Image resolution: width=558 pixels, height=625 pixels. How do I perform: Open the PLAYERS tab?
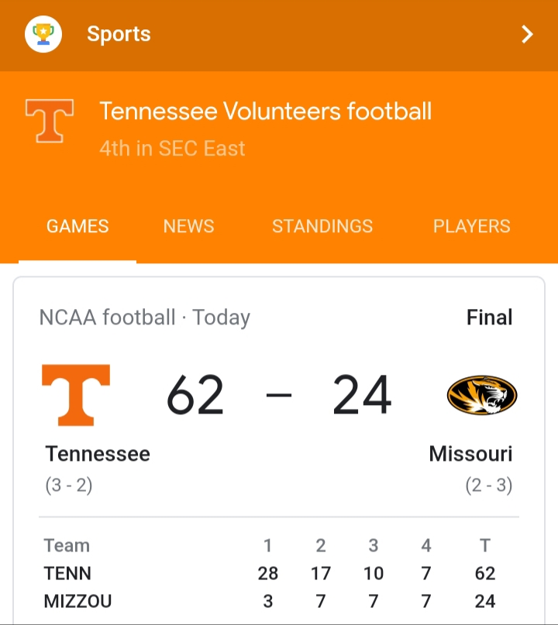(471, 226)
